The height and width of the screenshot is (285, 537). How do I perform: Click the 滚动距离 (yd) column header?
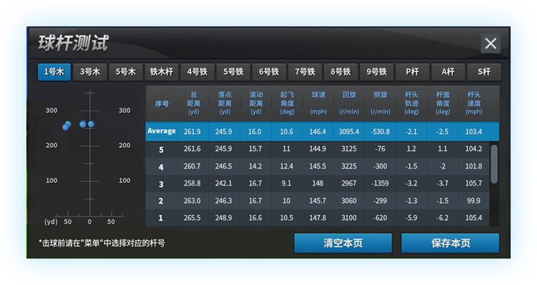point(256,103)
